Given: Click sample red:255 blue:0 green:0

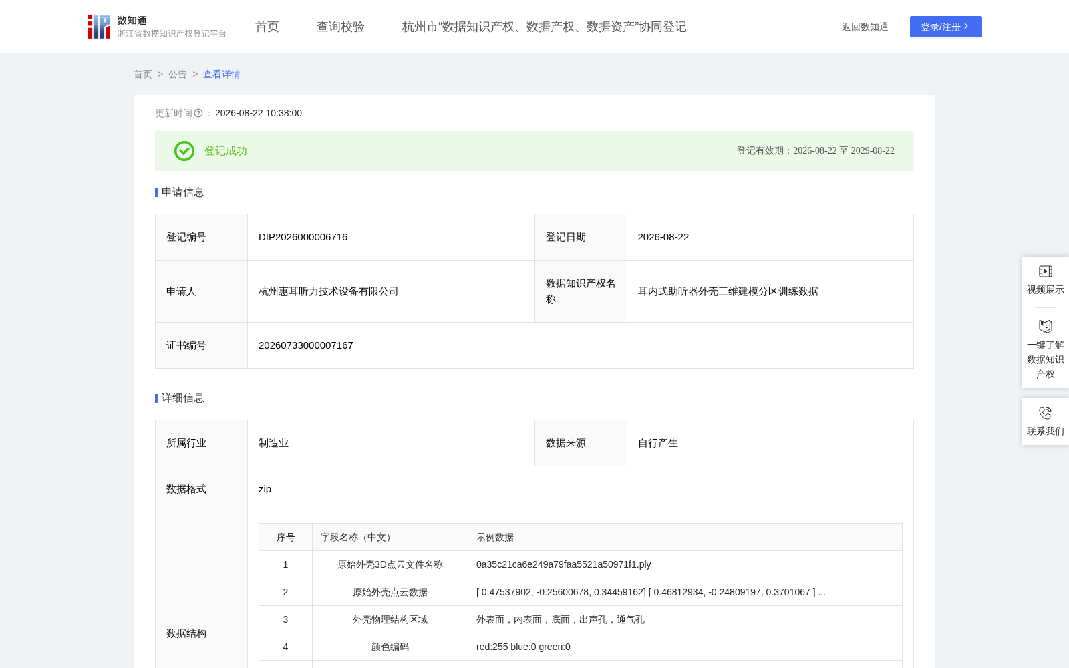Looking at the screenshot, I should [523, 647].
